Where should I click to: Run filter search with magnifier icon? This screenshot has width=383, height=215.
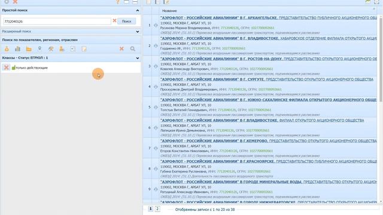[x=133, y=49]
